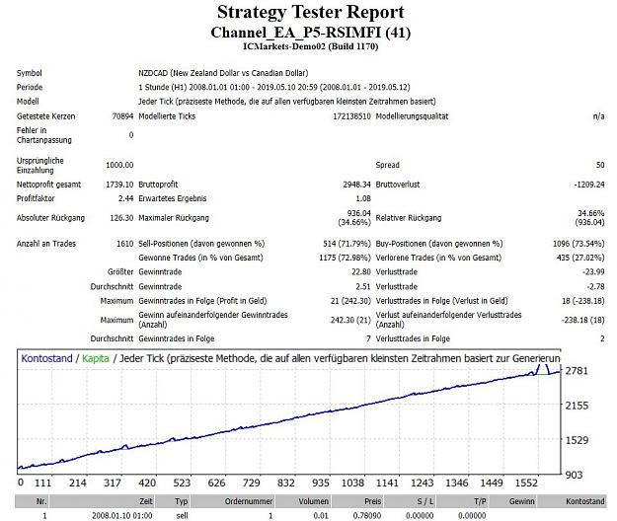Select the gross loss value '-1209.24'
This screenshot has width=617, height=521.
[x=589, y=185]
